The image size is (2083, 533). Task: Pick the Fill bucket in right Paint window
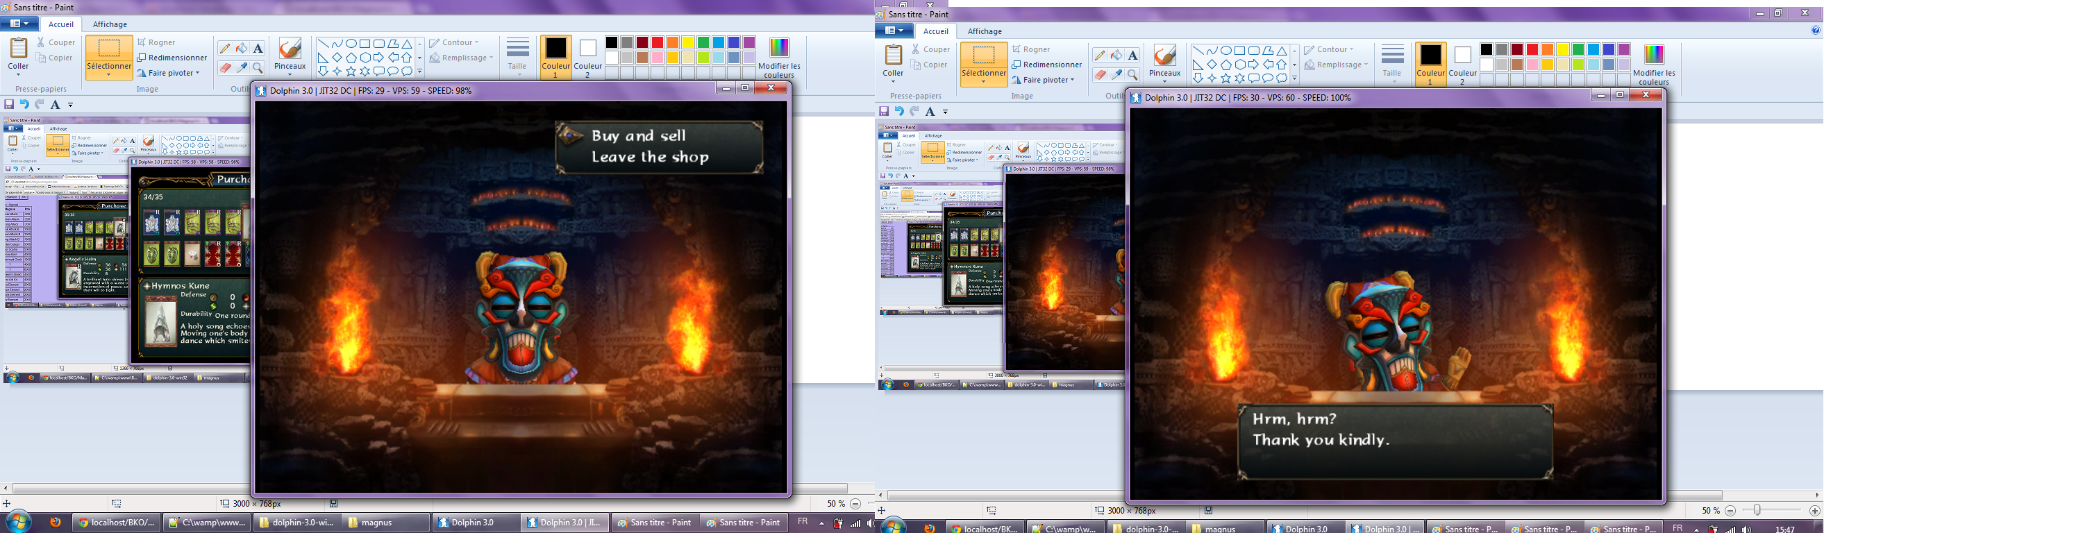pos(1116,56)
